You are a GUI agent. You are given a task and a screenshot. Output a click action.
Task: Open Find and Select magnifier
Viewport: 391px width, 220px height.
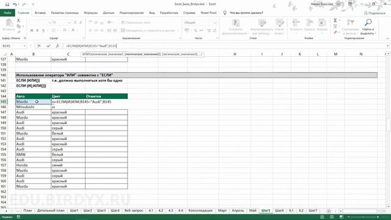(x=368, y=23)
